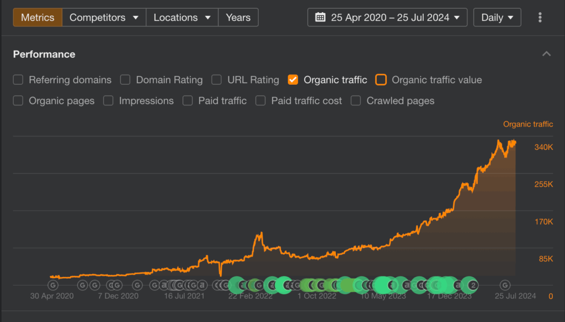Click the Google update marker above 30 Apr 2020
The height and width of the screenshot is (322, 565).
click(53, 285)
